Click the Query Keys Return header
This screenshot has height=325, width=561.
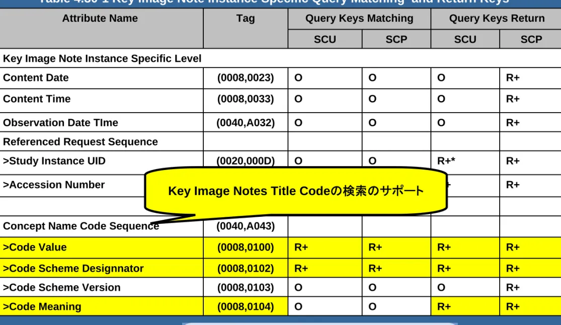(x=497, y=18)
